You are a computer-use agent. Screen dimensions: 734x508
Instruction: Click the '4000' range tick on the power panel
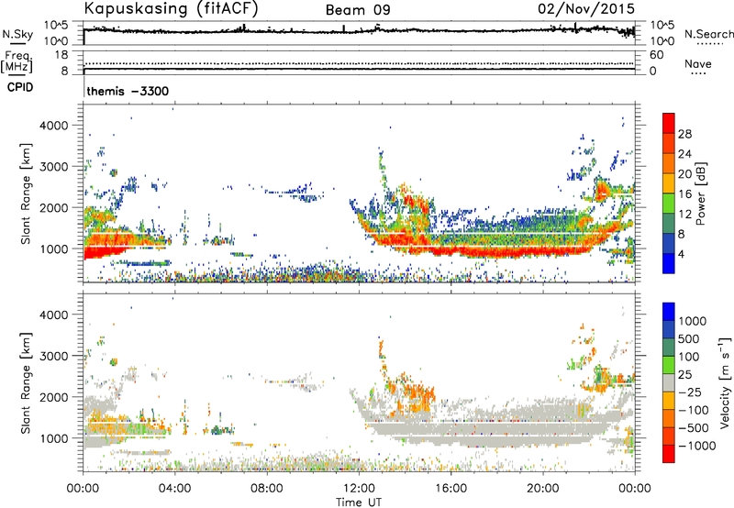tap(54, 126)
